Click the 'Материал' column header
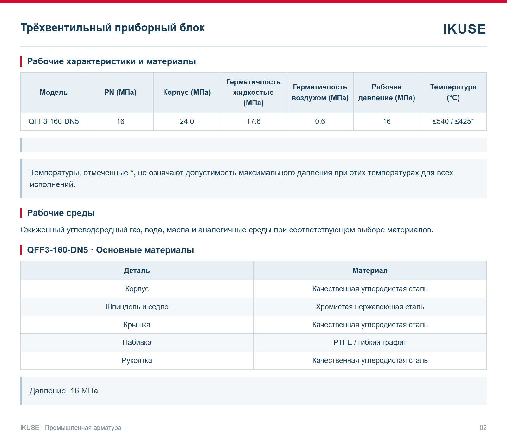Image resolution: width=507 pixels, height=440 pixels. [370, 270]
